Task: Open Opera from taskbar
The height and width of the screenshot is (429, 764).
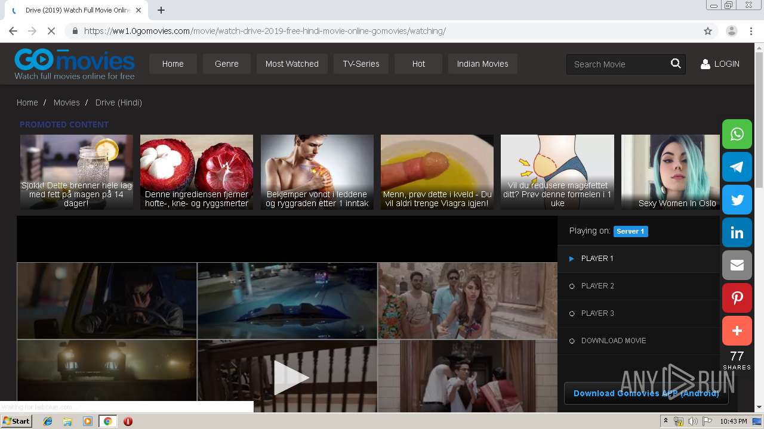Action: tap(128, 421)
